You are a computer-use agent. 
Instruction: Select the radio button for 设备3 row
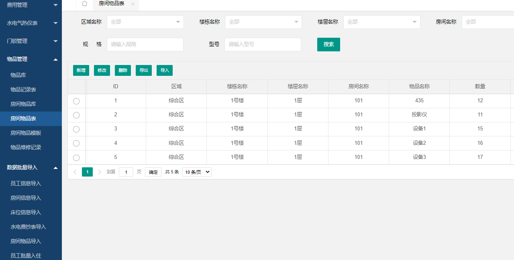(x=76, y=158)
